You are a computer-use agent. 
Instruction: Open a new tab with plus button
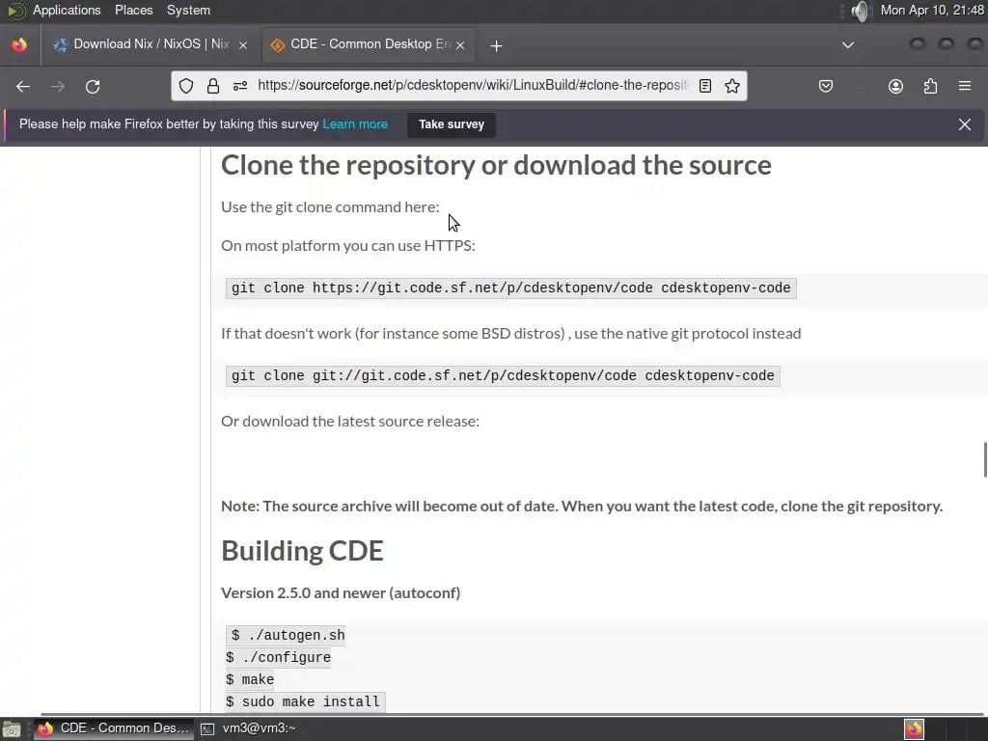[x=497, y=45]
